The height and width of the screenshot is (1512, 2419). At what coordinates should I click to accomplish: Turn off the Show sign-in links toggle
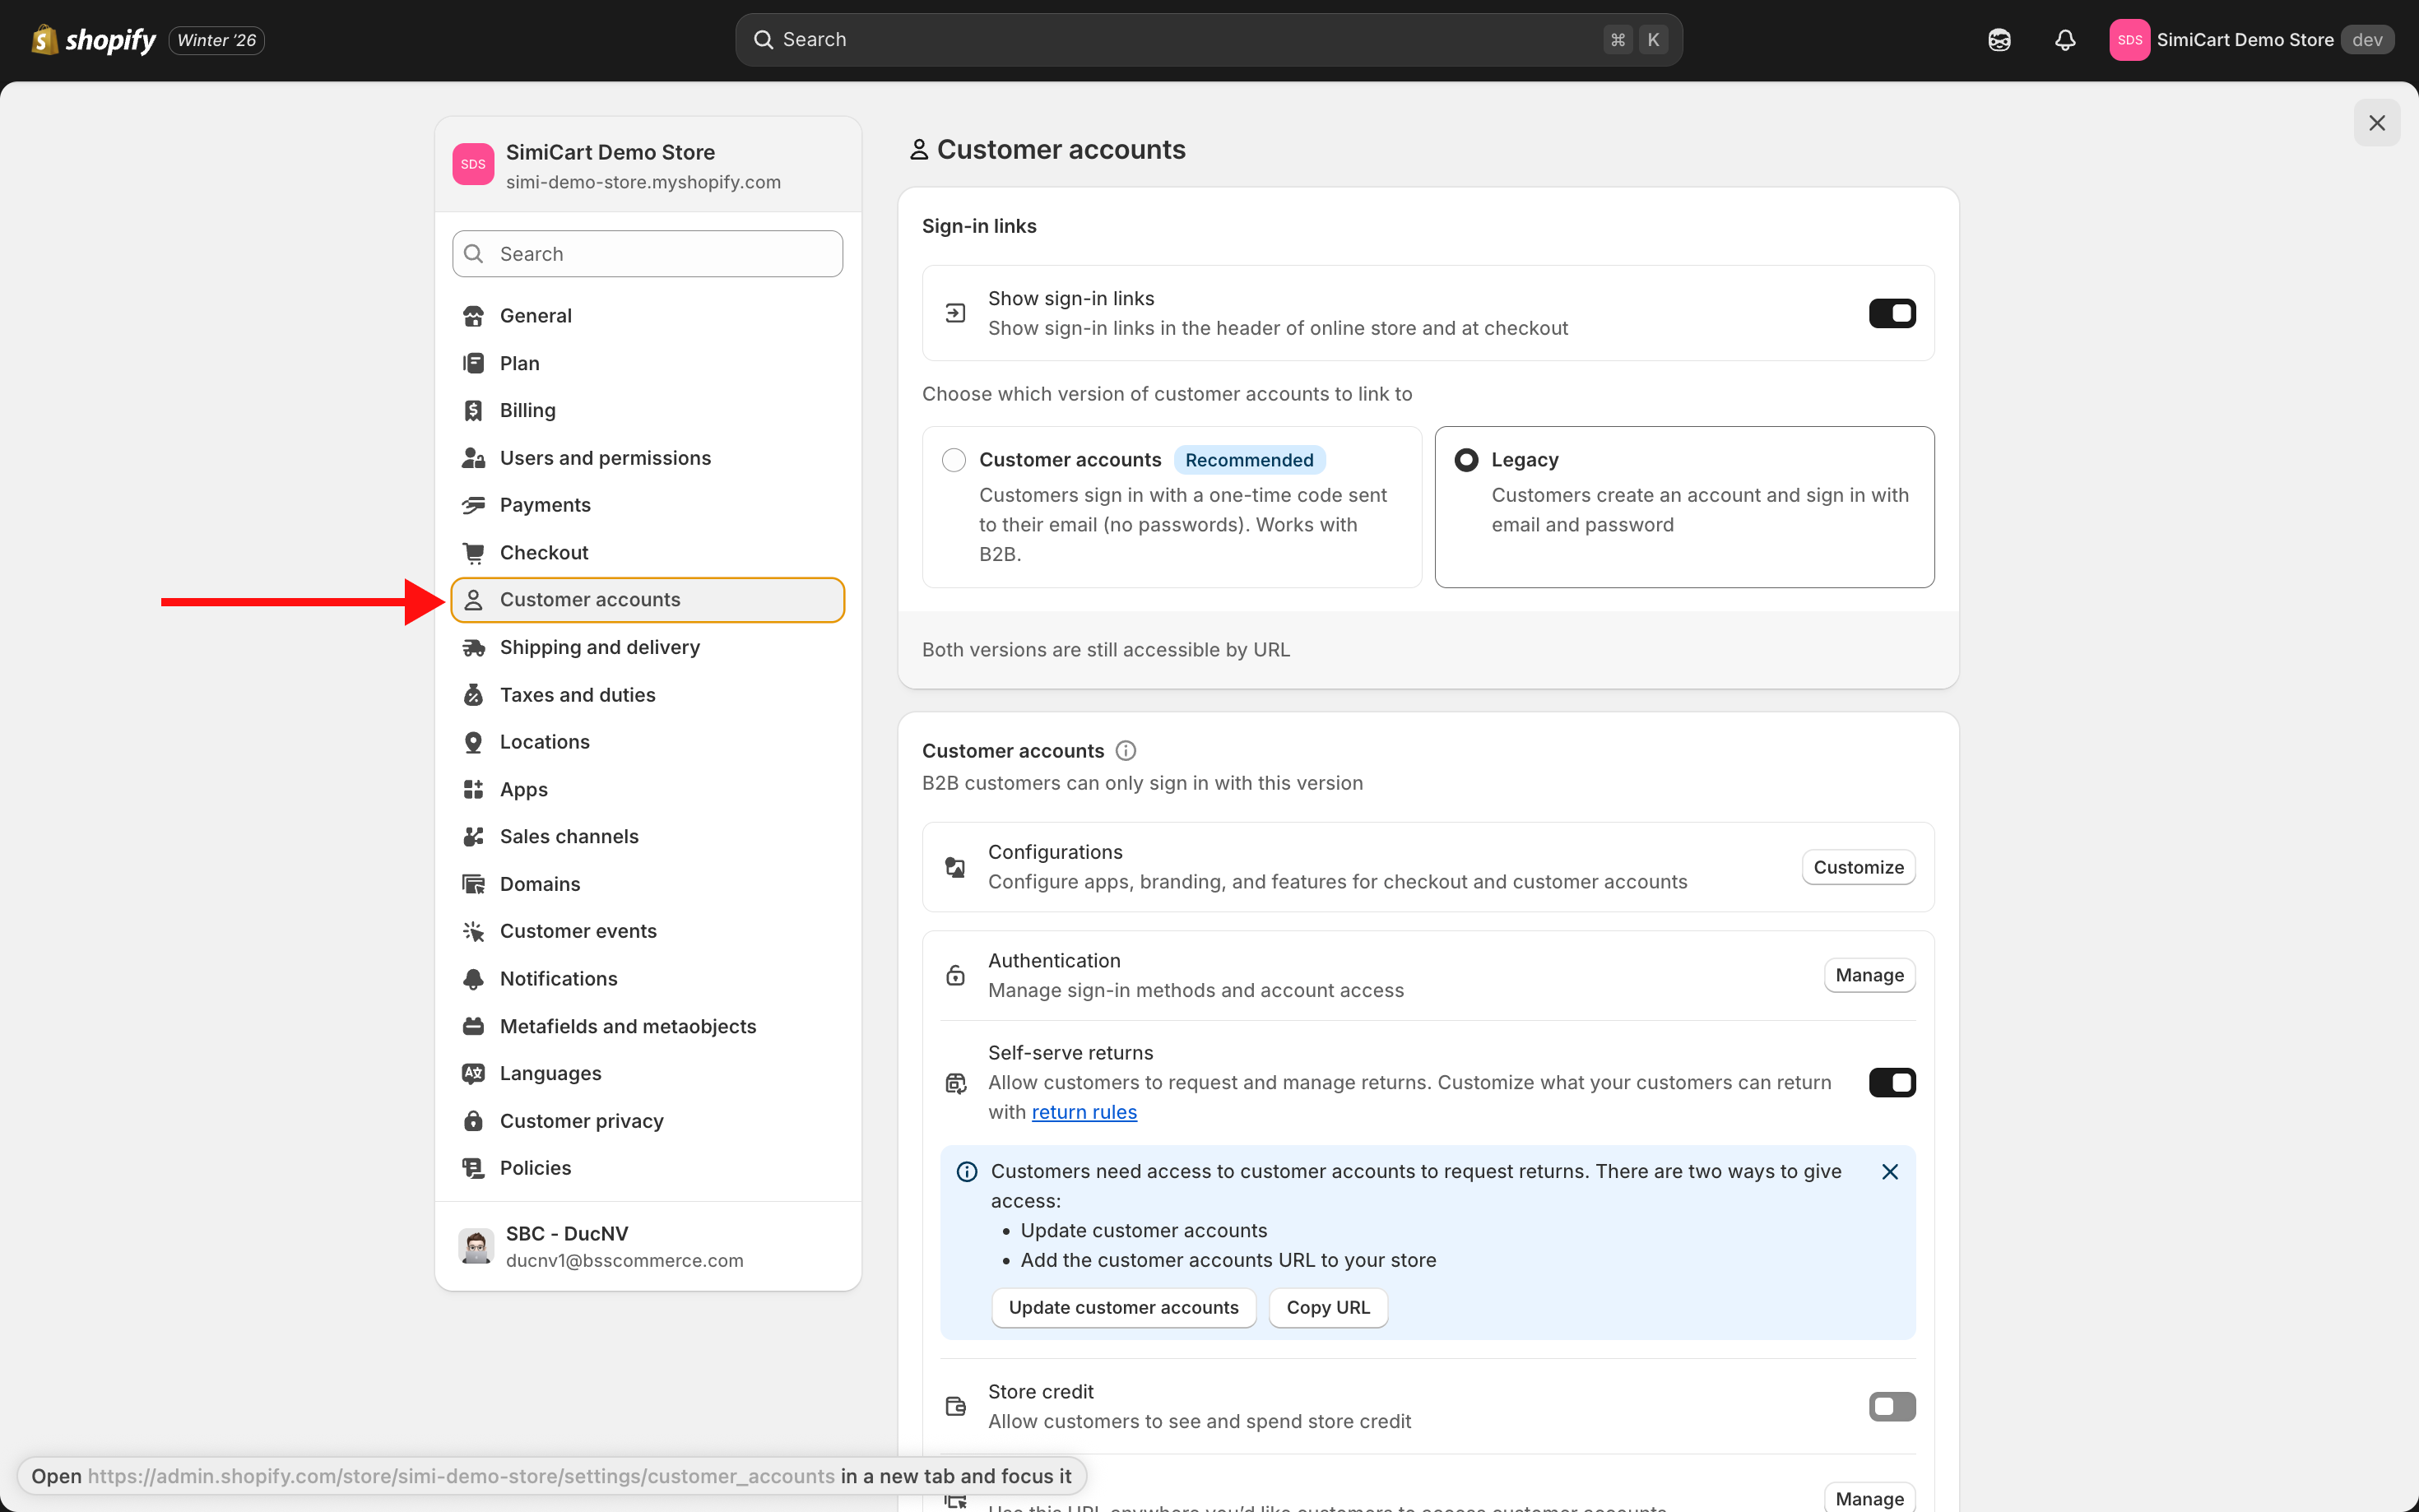coord(1891,314)
